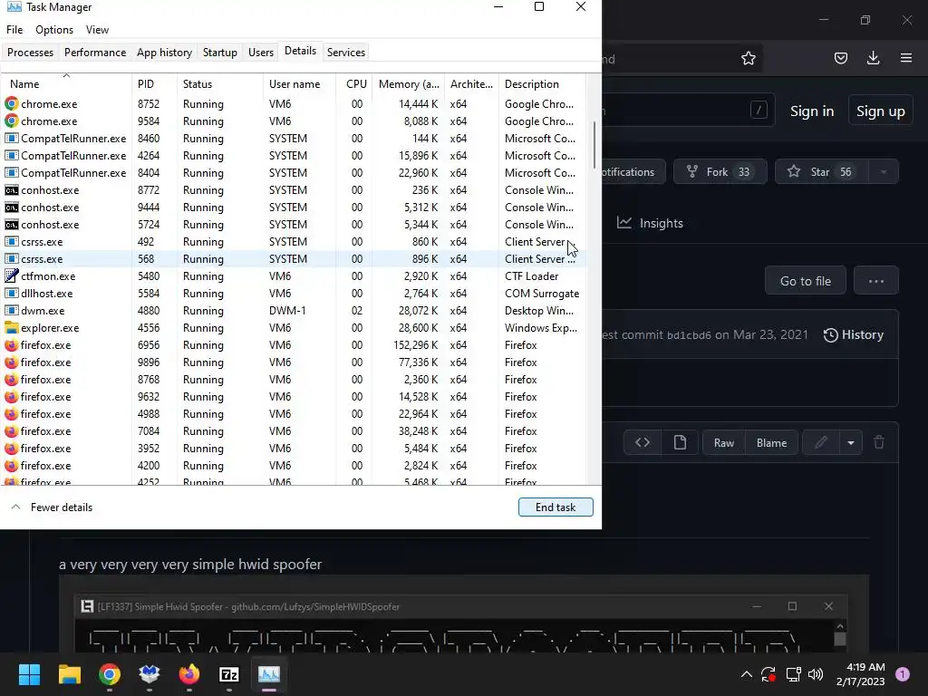The width and height of the screenshot is (928, 696).
Task: Switch to the Services tab
Action: tap(345, 52)
